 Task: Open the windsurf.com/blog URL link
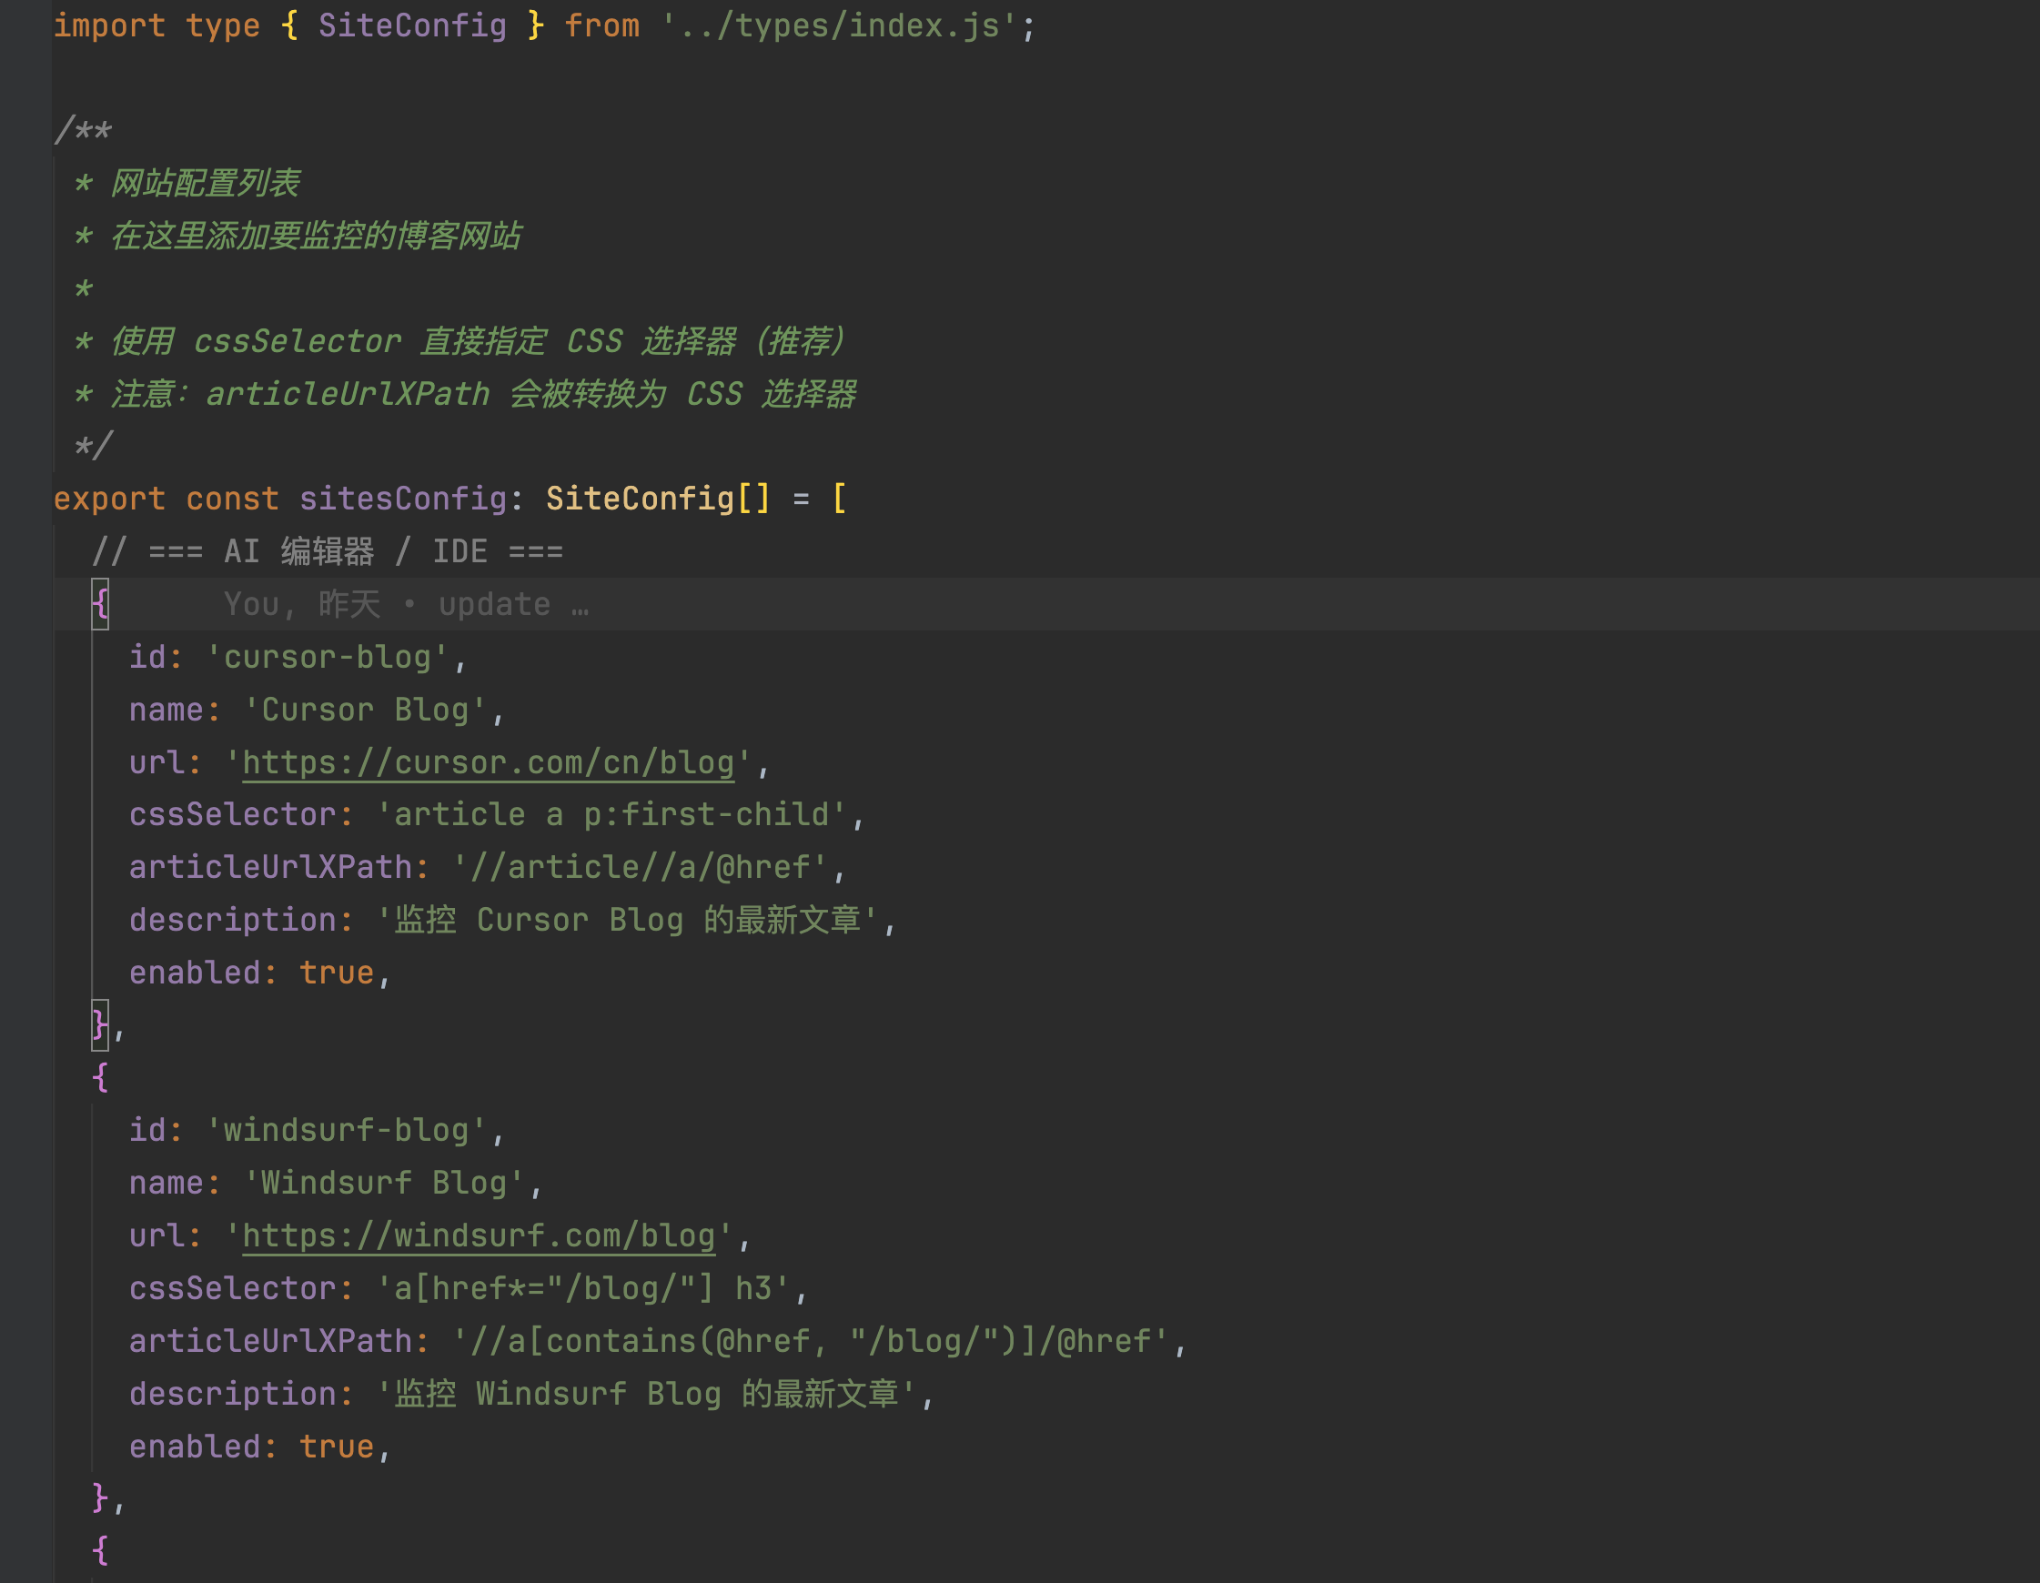coord(479,1235)
